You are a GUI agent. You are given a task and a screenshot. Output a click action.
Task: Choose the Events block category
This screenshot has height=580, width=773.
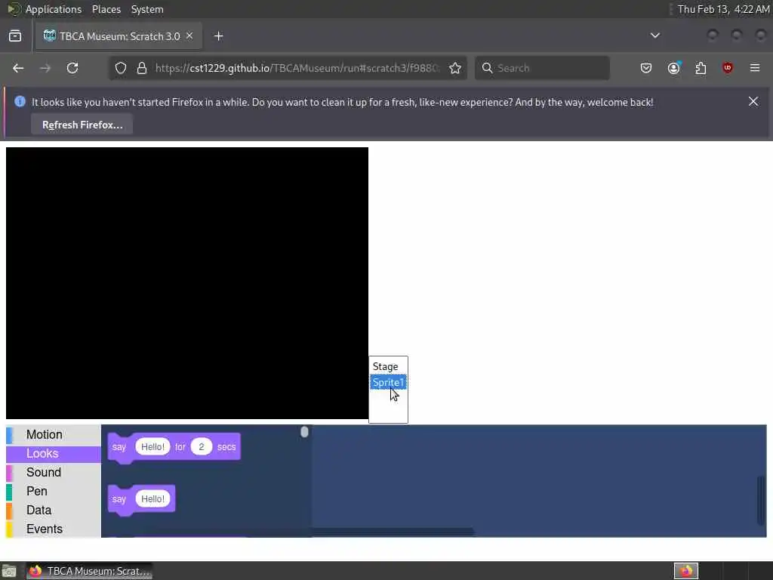pyautogui.click(x=54, y=529)
